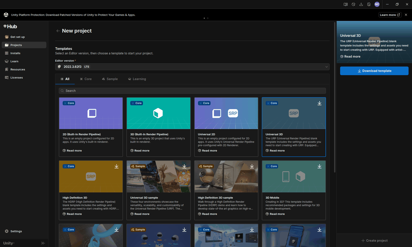Click Learn more in the banner
The height and width of the screenshot is (247, 412).
pyautogui.click(x=390, y=15)
